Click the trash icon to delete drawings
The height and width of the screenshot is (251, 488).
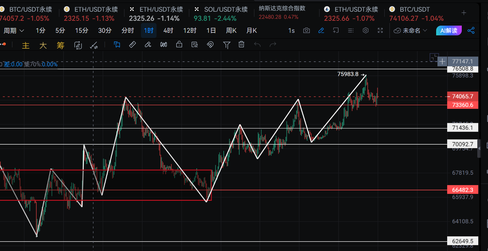(241, 45)
